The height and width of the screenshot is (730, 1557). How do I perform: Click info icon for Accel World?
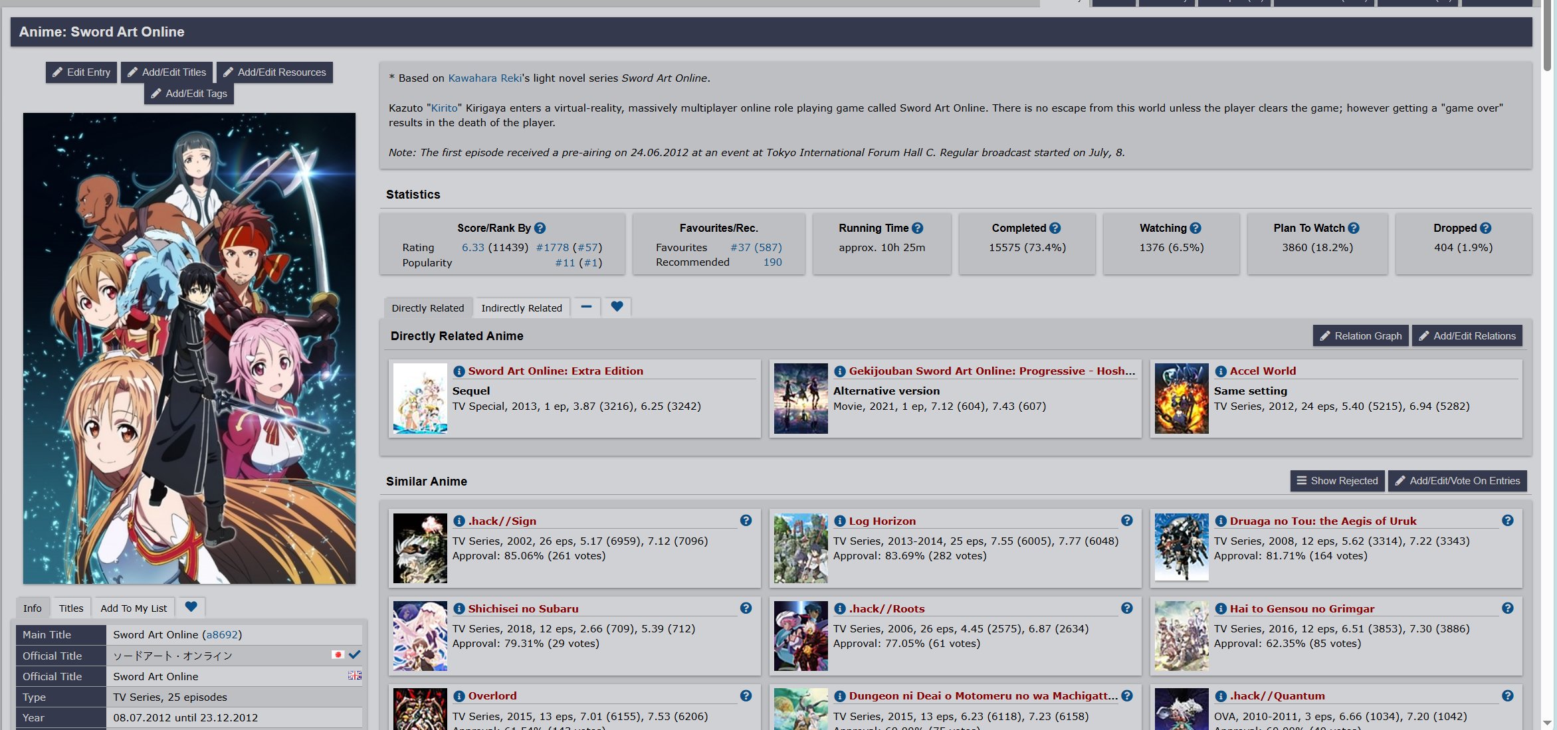pos(1220,371)
